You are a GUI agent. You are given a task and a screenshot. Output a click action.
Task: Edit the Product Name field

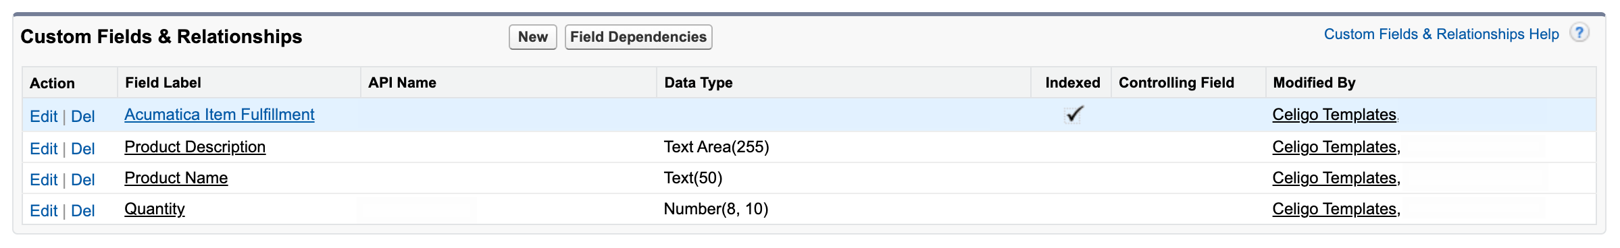(x=44, y=180)
